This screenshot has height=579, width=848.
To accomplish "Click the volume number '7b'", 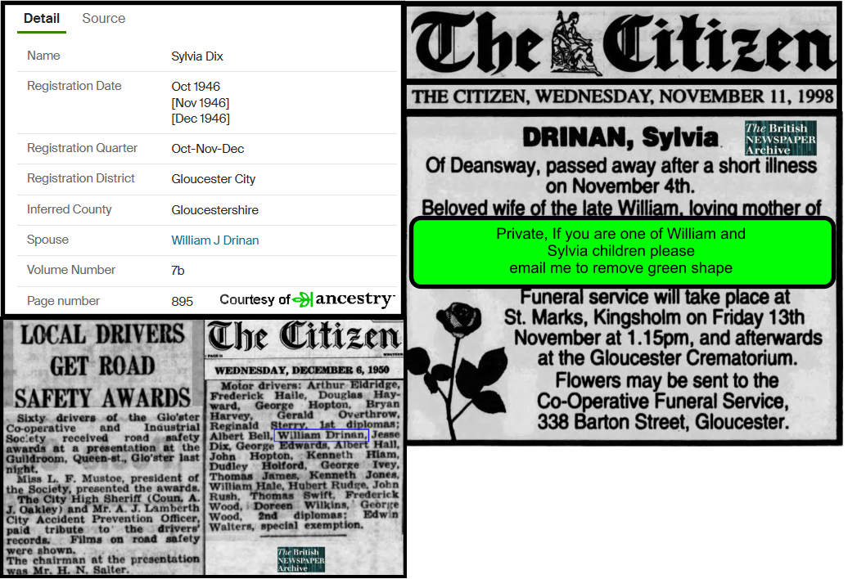I will point(178,271).
